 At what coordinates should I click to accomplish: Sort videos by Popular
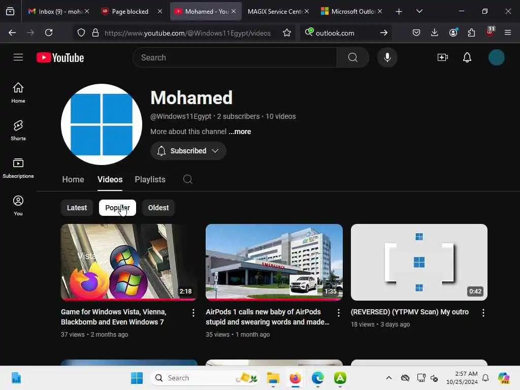tap(117, 208)
